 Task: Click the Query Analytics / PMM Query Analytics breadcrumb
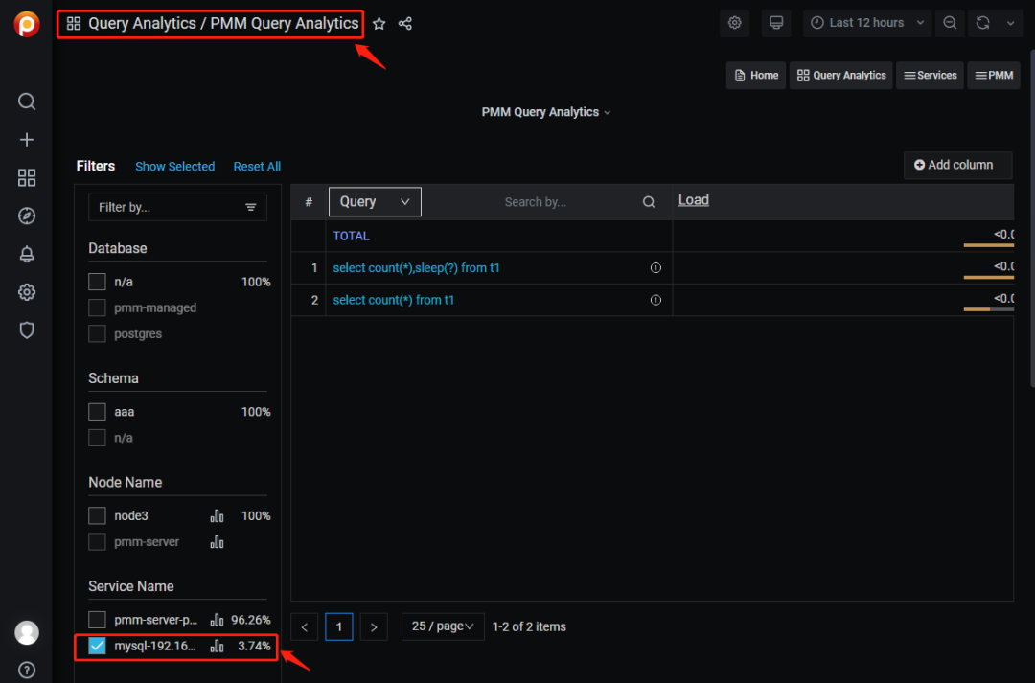point(223,24)
